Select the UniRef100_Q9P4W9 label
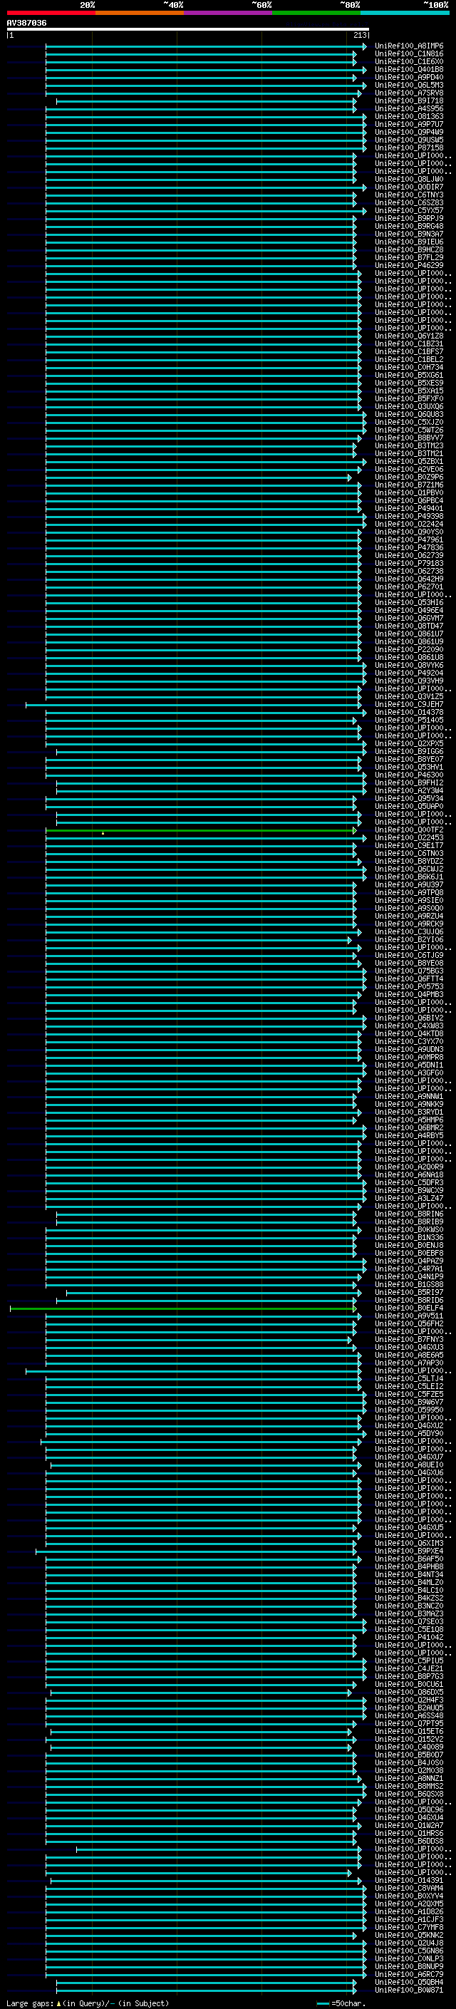Viewport: 456px width, 2009px height. (409, 132)
